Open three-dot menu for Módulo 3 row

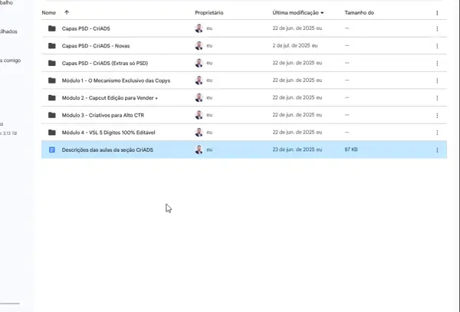point(437,115)
